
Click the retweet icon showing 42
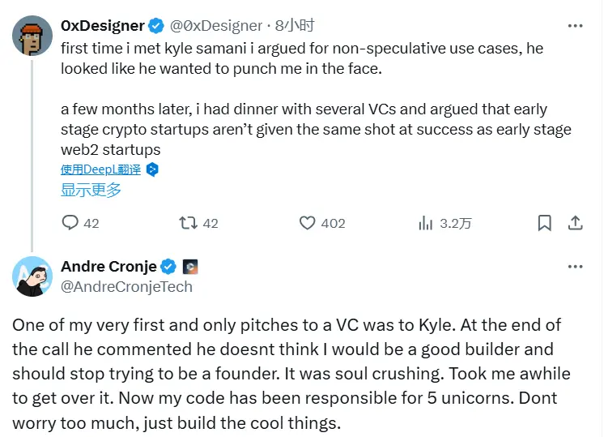point(188,223)
